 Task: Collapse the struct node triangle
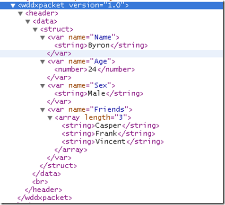35,30
